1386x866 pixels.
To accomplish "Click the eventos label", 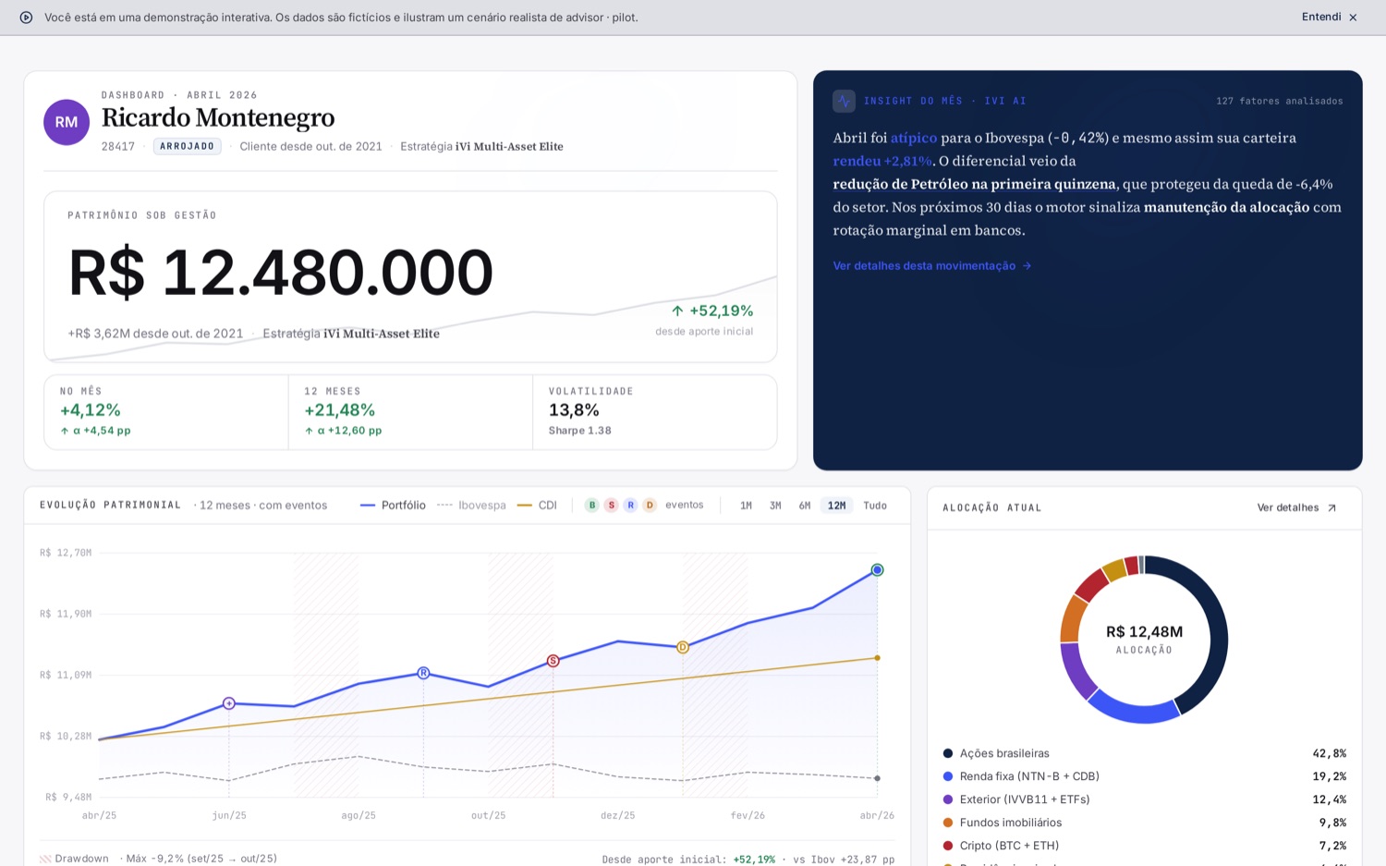I will [685, 506].
